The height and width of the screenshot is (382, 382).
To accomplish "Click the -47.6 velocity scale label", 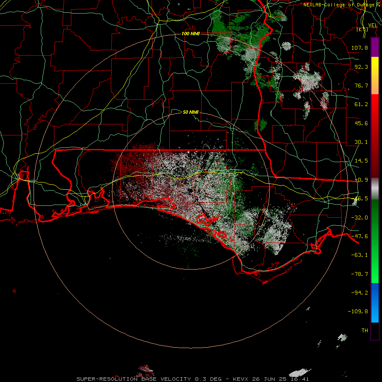I will tap(360, 236).
